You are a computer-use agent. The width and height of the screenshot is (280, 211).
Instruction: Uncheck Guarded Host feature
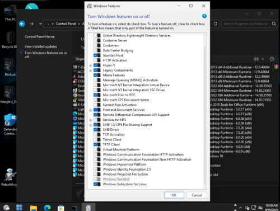click(95, 55)
